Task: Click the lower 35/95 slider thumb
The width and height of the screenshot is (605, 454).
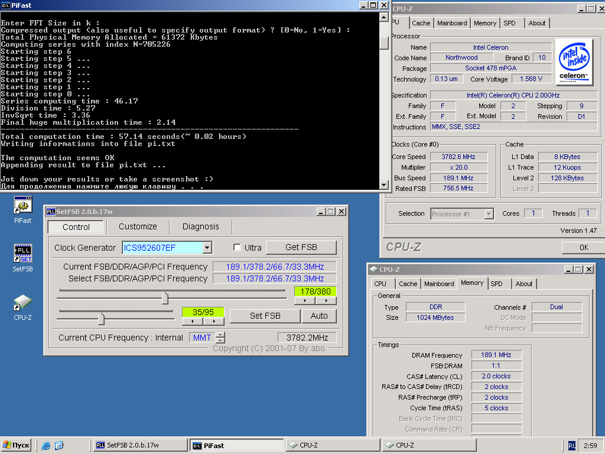Action: click(x=101, y=319)
